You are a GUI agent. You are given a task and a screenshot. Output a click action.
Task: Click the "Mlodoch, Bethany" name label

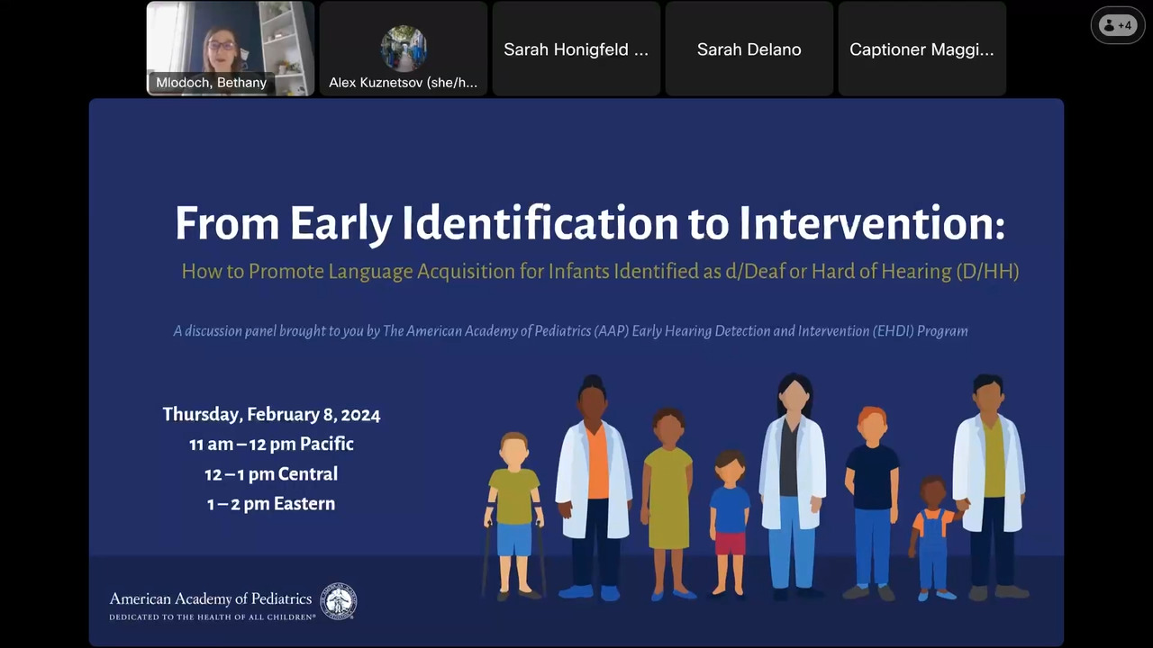[211, 83]
